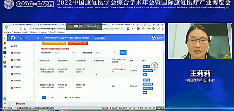Expand the 视频录制房间 dropdown
The image size is (234, 111).
click(64, 53)
